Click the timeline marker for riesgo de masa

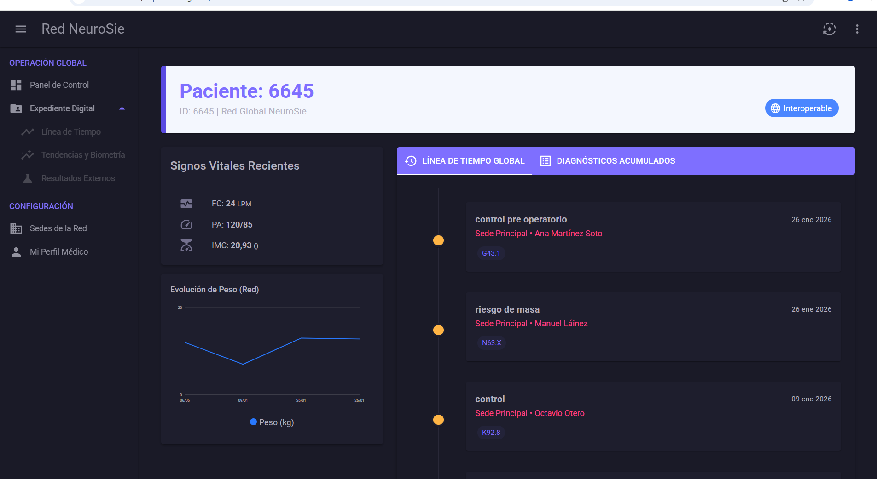pos(438,330)
